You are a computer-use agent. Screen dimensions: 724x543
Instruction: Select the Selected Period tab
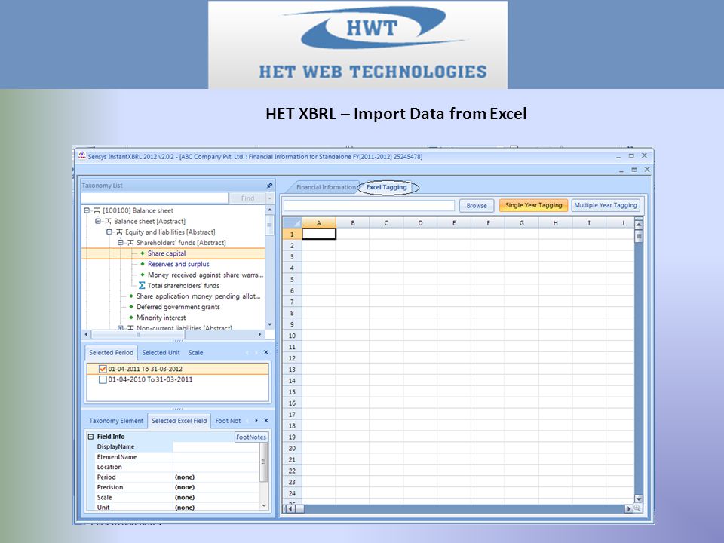[112, 352]
